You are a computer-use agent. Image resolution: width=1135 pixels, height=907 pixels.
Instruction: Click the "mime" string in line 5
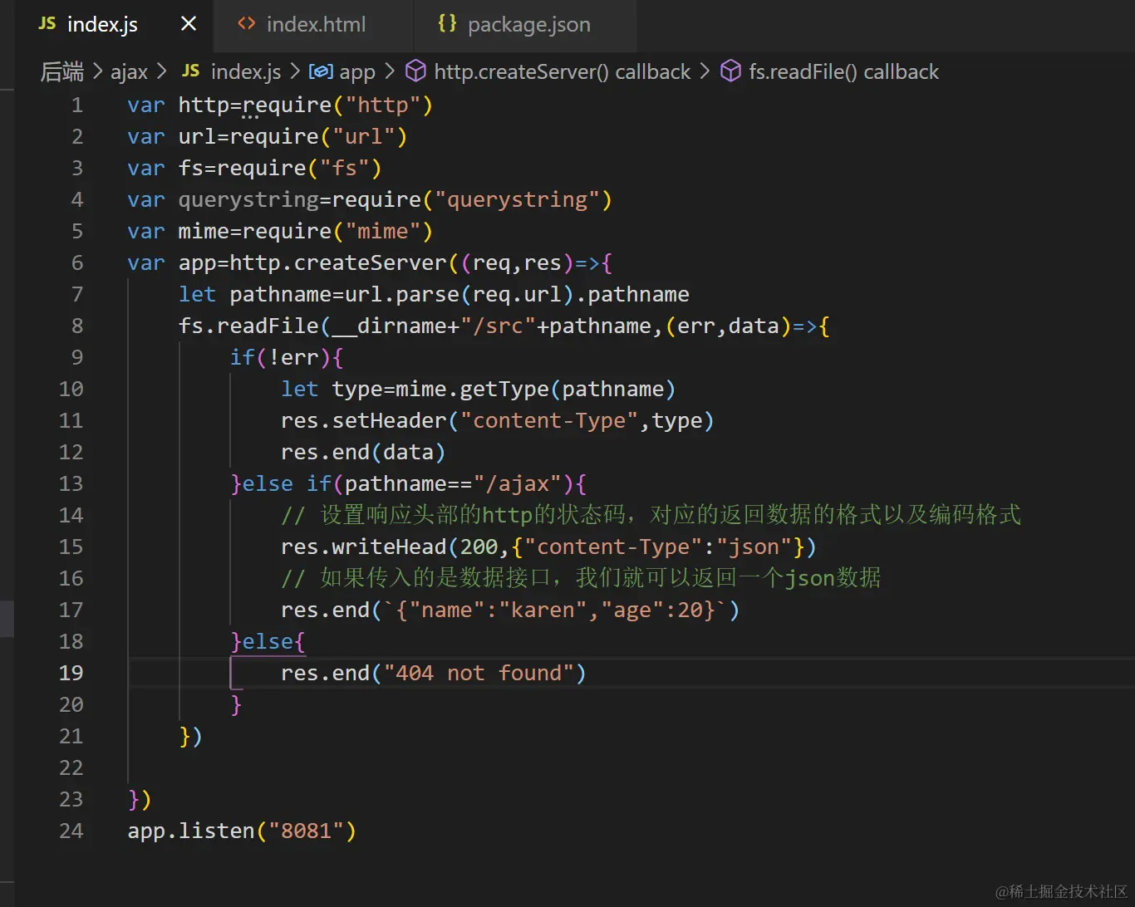click(382, 232)
